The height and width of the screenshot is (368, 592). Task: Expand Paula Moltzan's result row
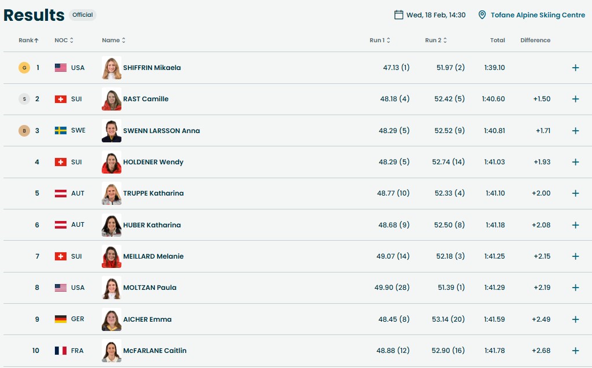tap(575, 288)
